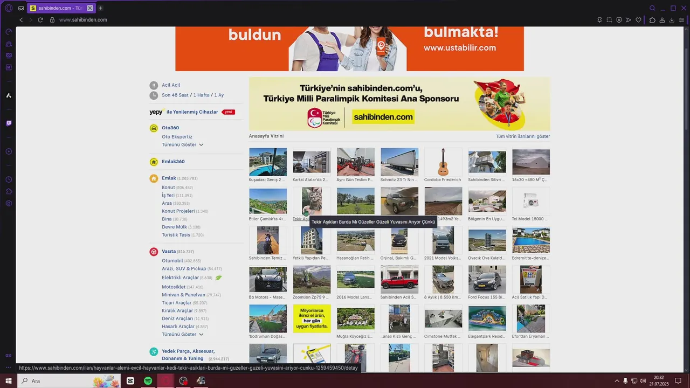Open the 'Ford Focus 155 Bi...' listing
This screenshot has width=690, height=388.
(487, 279)
